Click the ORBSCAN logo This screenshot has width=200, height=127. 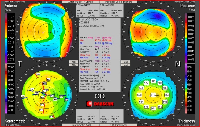pos(100,104)
